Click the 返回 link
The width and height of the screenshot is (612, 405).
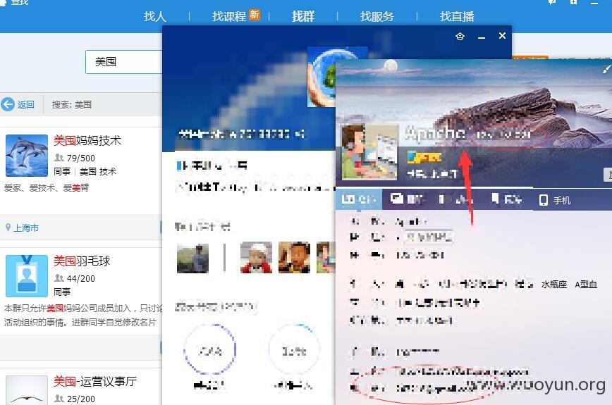[26, 104]
